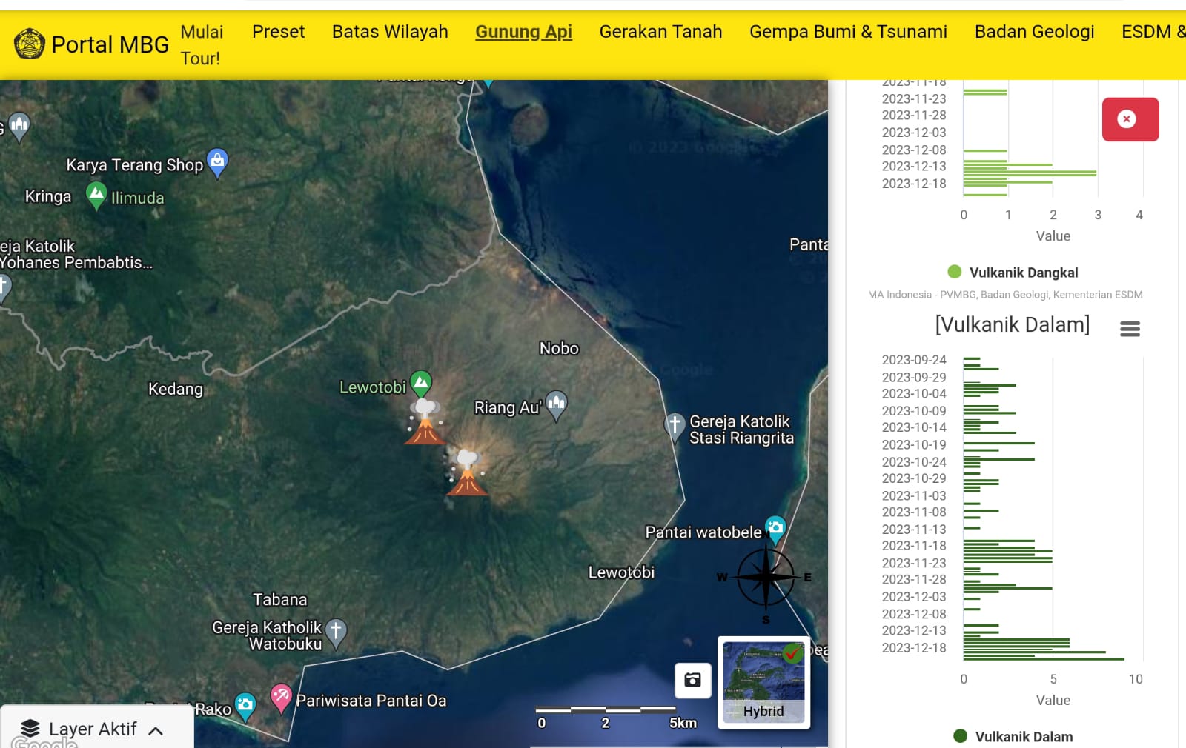Start the tour via Mulai Tour!
Image resolution: width=1186 pixels, height=748 pixels.
(x=201, y=43)
